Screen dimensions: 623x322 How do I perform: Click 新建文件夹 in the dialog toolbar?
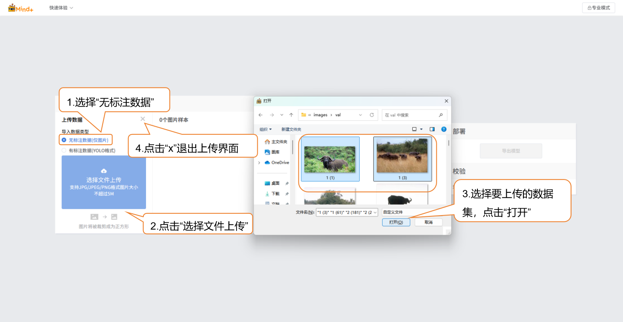pos(291,129)
